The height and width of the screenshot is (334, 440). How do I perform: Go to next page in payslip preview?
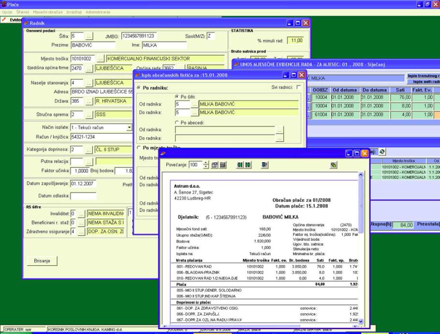pos(248,165)
